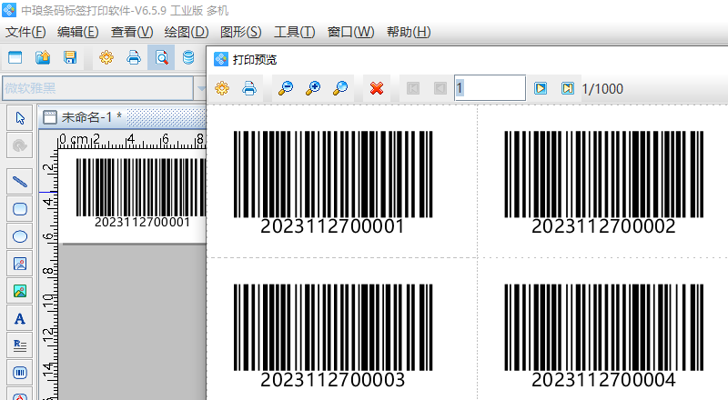Toggle print preview icon in main toolbar
728x400 pixels.
pyautogui.click(x=161, y=57)
